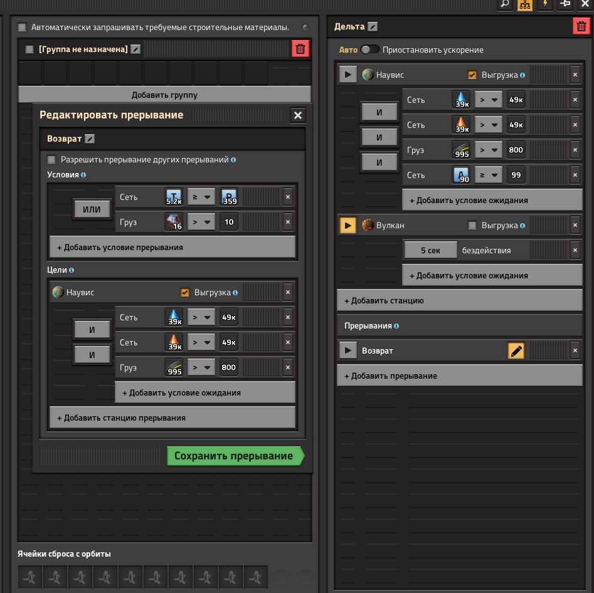
Task: Check Разрешить прерывание других прерываний
Action: (51, 160)
